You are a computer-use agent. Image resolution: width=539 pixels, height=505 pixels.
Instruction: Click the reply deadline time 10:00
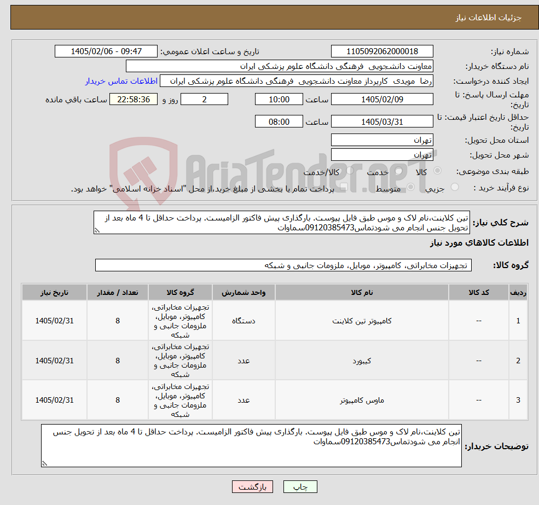pyautogui.click(x=279, y=100)
